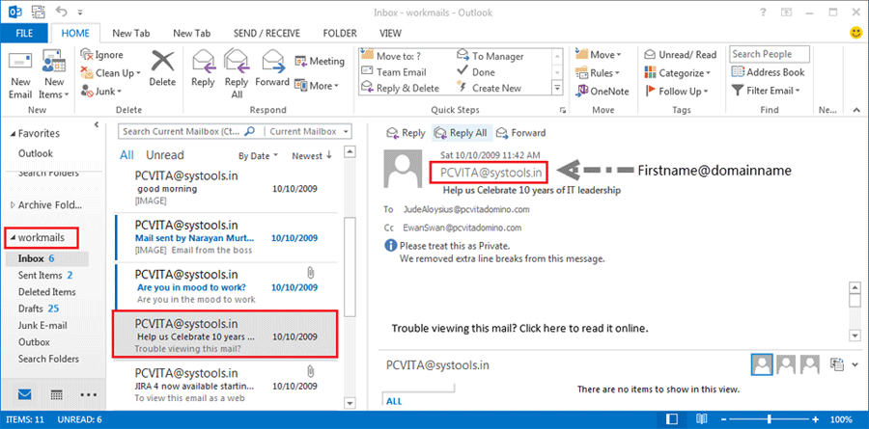Open the Move dropdown in ribbon
Image resolution: width=869 pixels, height=429 pixels.
click(x=599, y=54)
